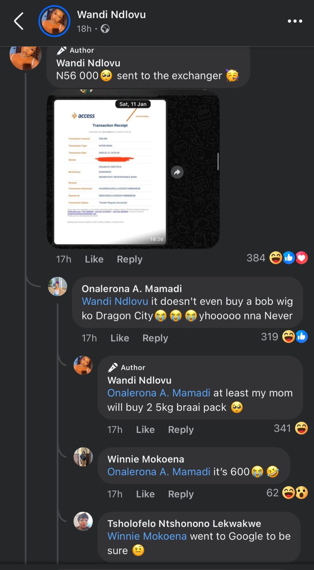View reactions on the N56 000 comment
Image resolution: width=314 pixels, height=570 pixels.
277,258
